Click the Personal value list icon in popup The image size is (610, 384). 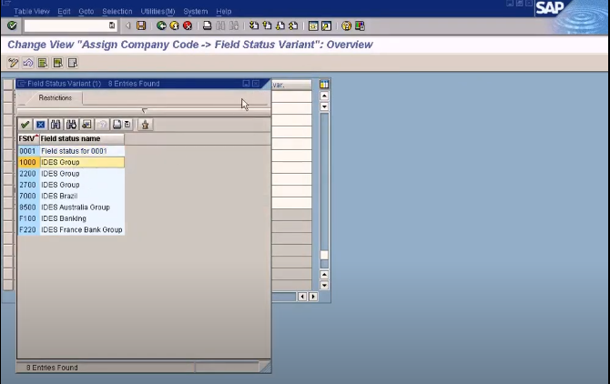(x=145, y=125)
